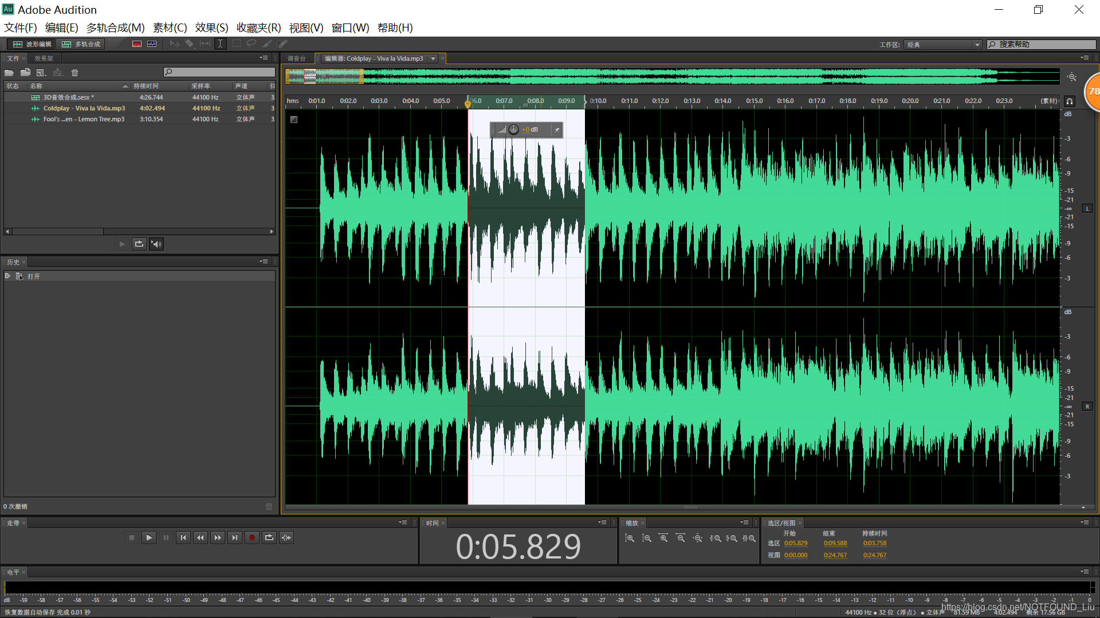Open the Time panel options menu
1100x618 pixels.
coord(603,522)
